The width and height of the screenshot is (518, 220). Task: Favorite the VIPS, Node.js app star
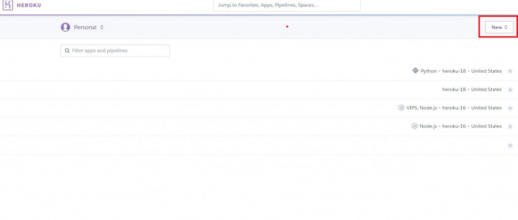510,108
